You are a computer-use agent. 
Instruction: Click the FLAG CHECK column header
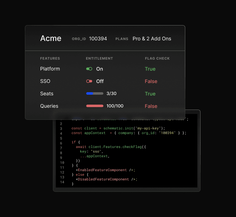point(157,58)
